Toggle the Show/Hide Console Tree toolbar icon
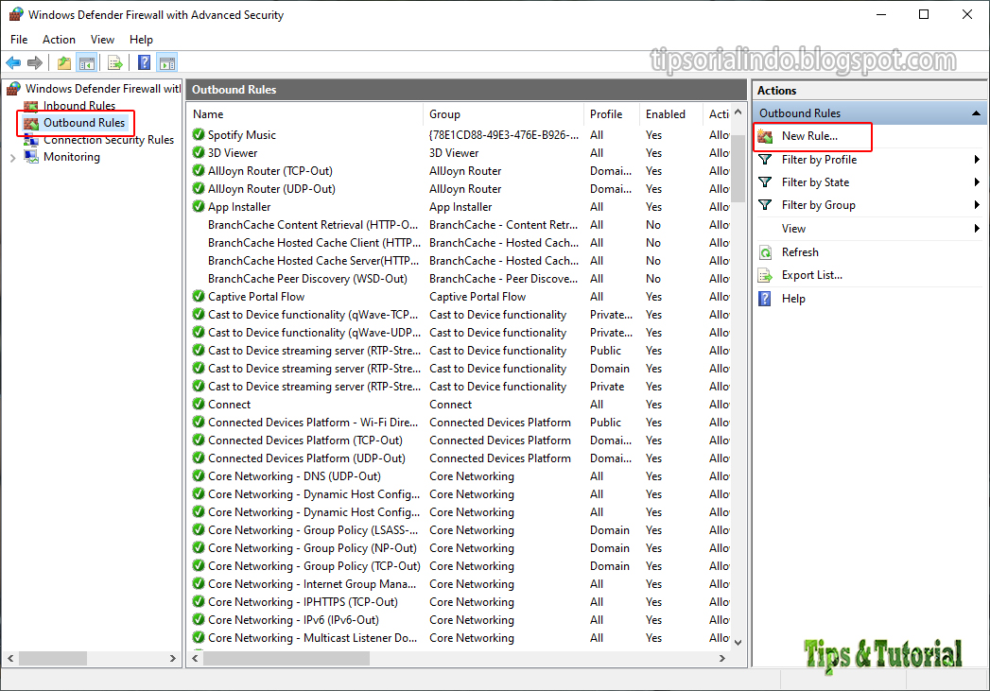990x691 pixels. coord(85,62)
